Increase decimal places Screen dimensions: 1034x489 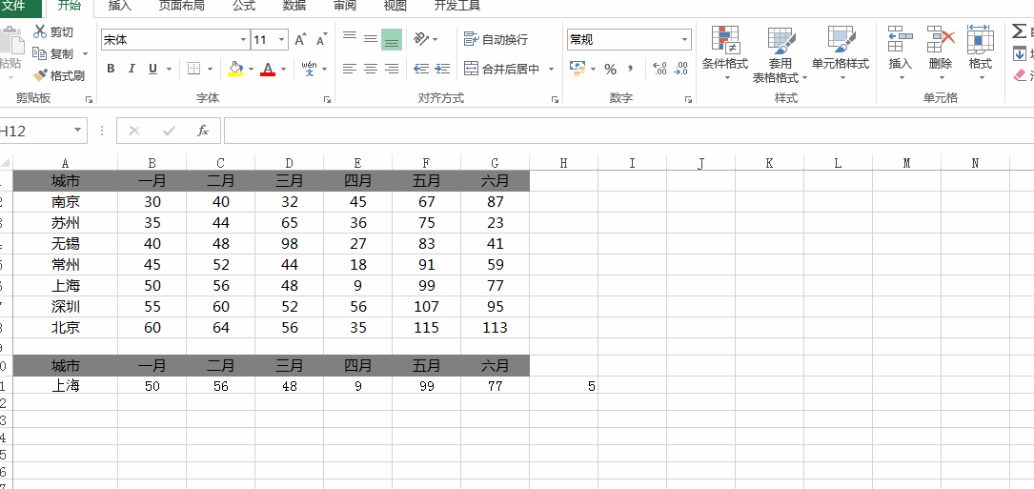click(659, 69)
